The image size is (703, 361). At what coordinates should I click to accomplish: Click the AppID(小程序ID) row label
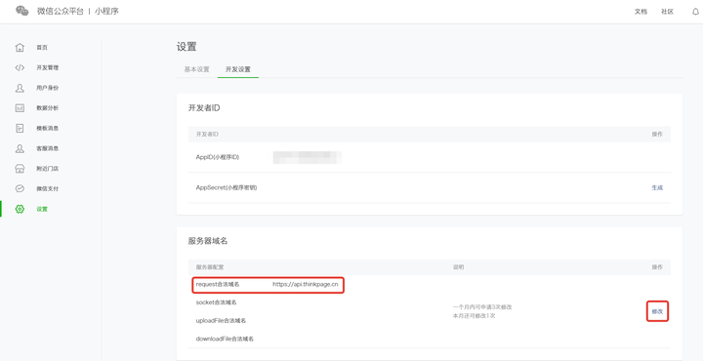point(218,157)
